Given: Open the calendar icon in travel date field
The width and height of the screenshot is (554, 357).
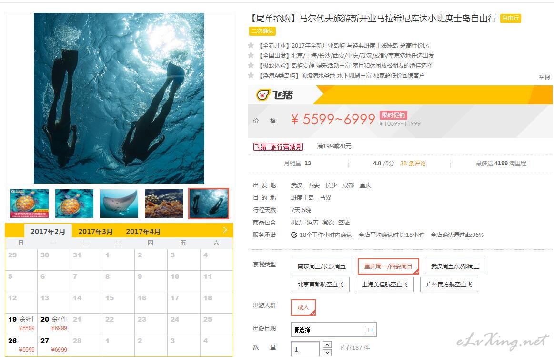Looking at the screenshot, I should pos(369,330).
